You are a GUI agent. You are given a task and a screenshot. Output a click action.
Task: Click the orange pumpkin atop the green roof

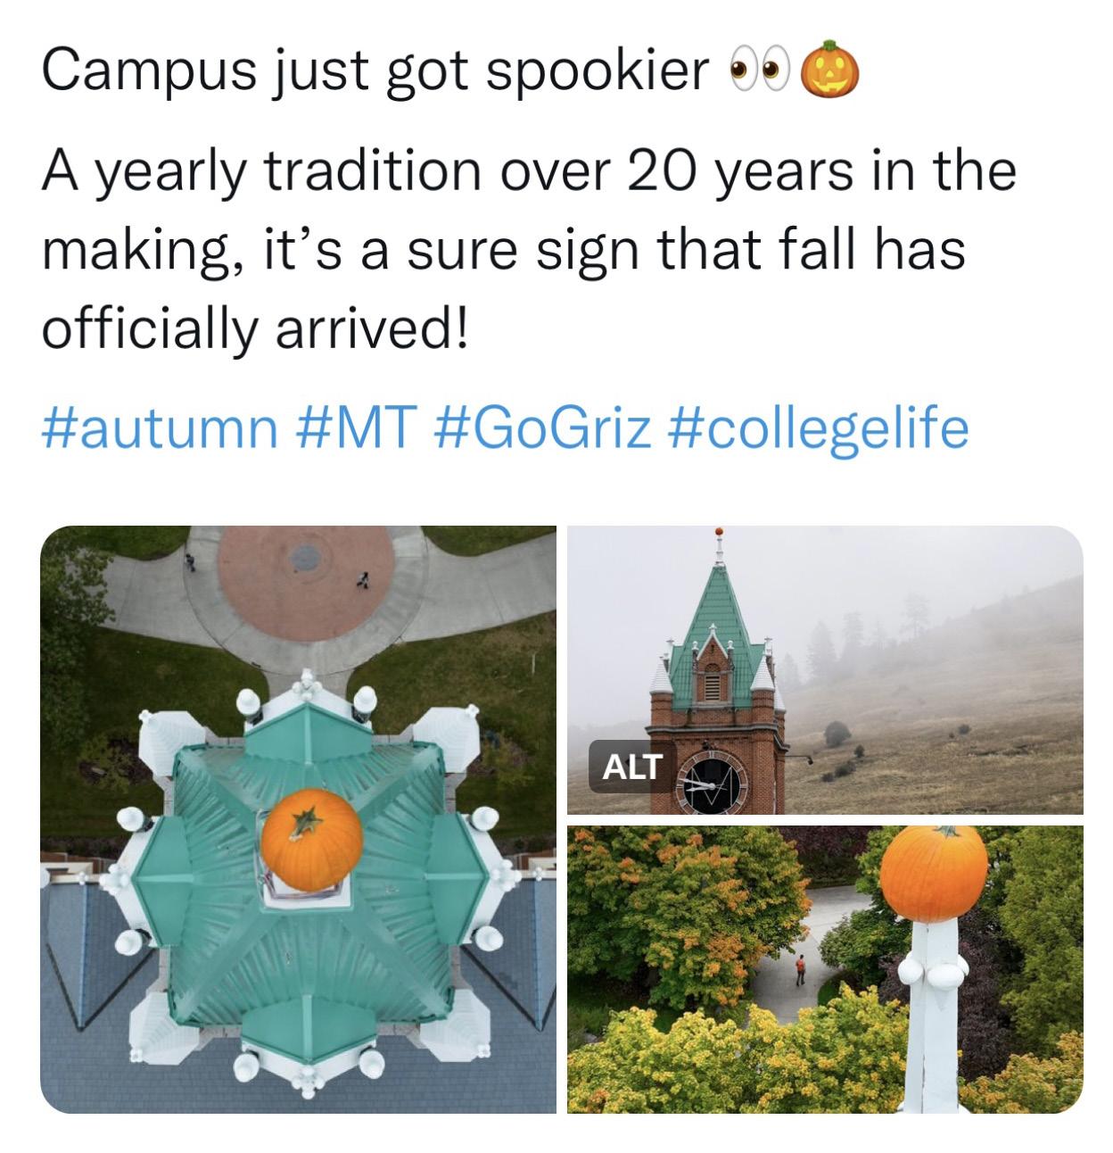311,839
